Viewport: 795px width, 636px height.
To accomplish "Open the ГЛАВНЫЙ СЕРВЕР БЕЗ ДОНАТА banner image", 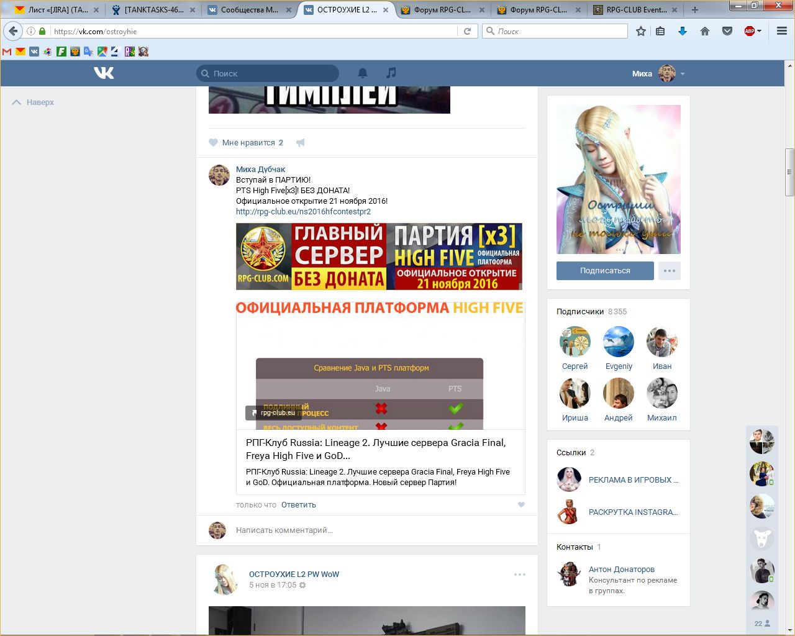I will (379, 257).
